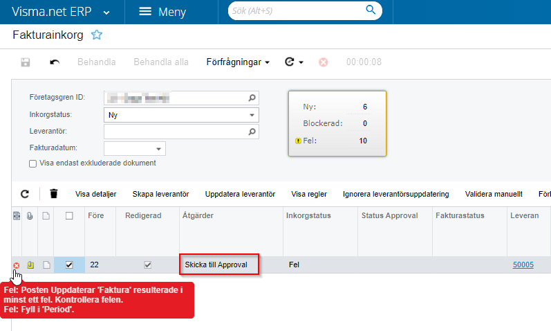Click the save disk icon in toolbar
This screenshot has height=331, width=551.
[26, 62]
